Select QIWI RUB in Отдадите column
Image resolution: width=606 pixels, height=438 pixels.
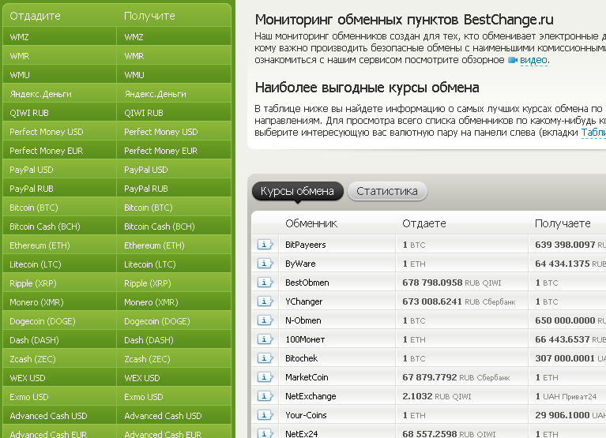(x=59, y=112)
